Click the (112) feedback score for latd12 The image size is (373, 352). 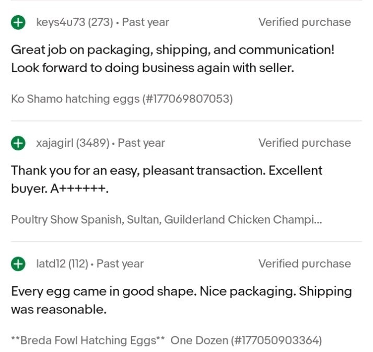coord(78,264)
